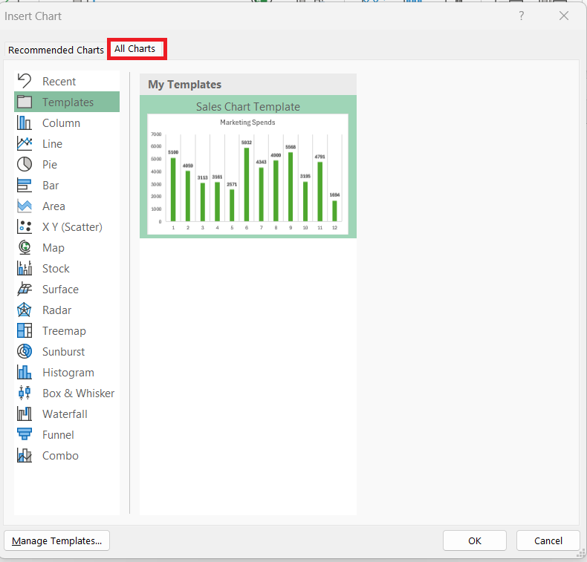Choose the Waterfall label in chart list

[x=65, y=414]
